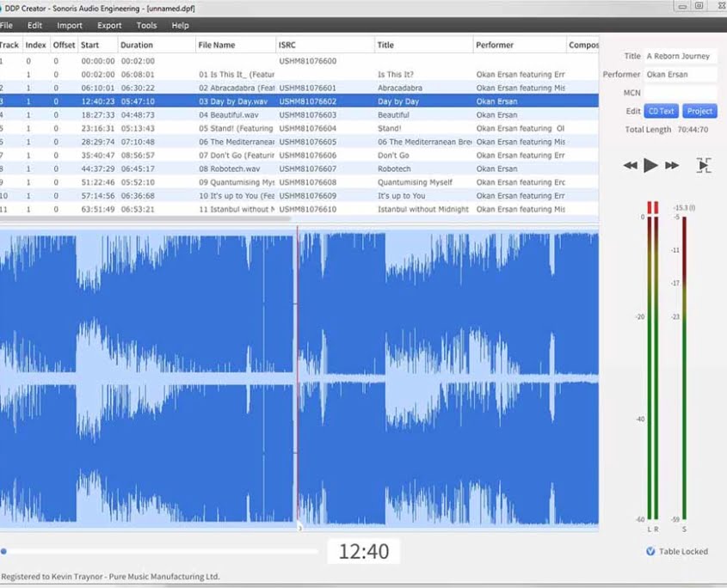
Task: Click the album Title input field
Action: click(680, 56)
